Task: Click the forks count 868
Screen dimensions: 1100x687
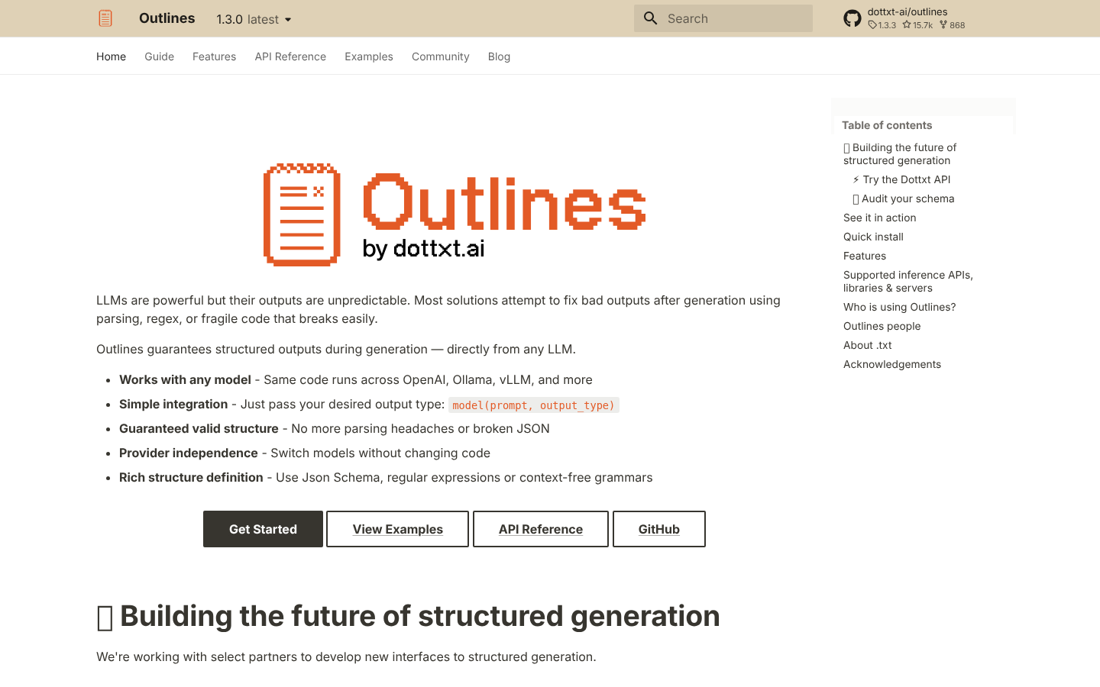Action: click(952, 25)
